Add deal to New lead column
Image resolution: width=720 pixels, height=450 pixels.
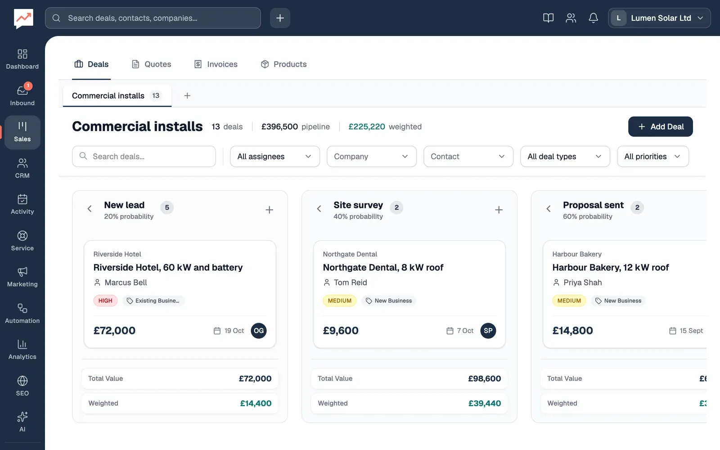click(269, 210)
